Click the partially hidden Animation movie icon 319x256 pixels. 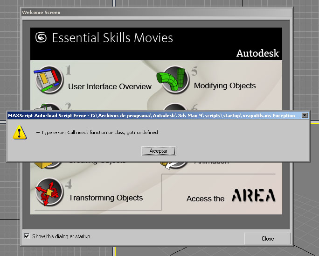[x=174, y=165]
